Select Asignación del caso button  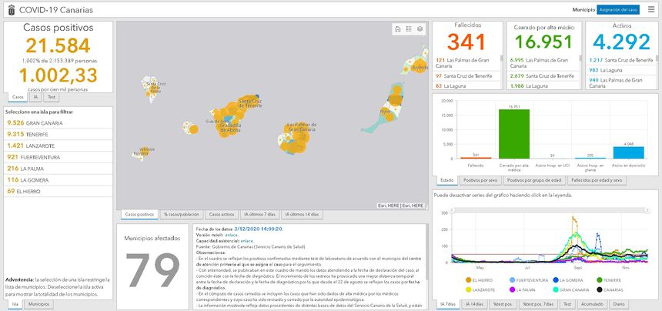pos(619,9)
